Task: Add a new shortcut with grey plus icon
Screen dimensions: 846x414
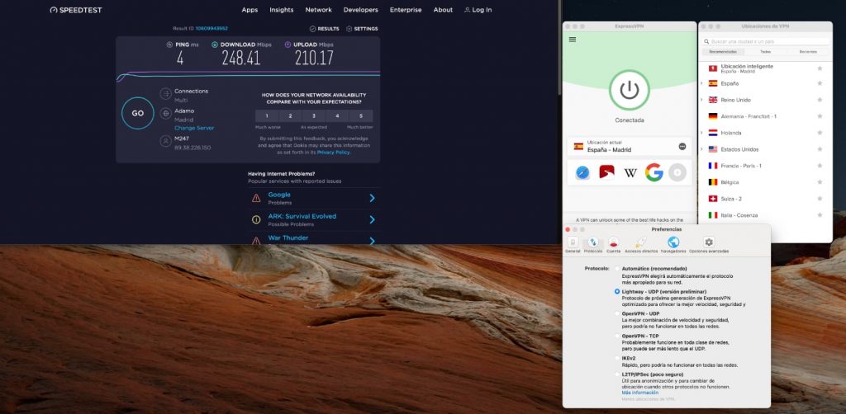Action: coord(677,172)
